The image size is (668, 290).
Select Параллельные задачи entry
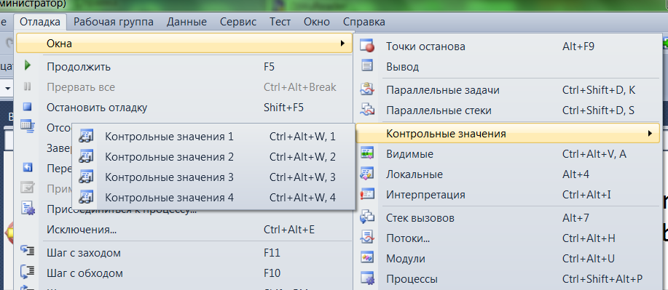[508, 90]
